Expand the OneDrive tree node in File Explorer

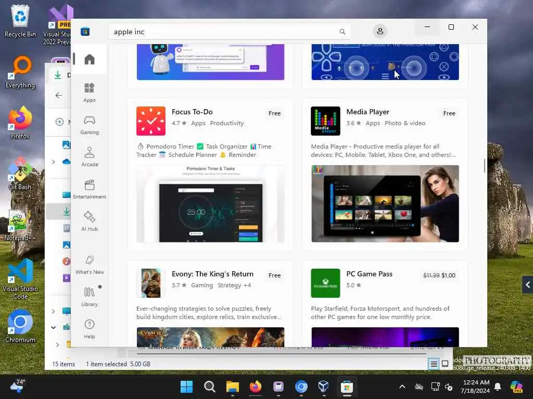[54, 162]
